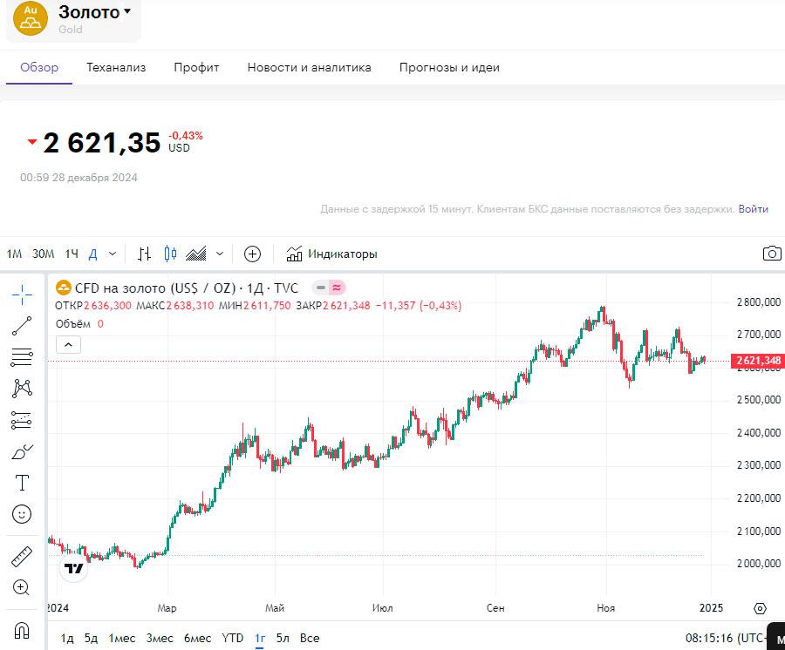
Task: Expand the timeframe interval dropdown arrow
Action: pos(113,254)
